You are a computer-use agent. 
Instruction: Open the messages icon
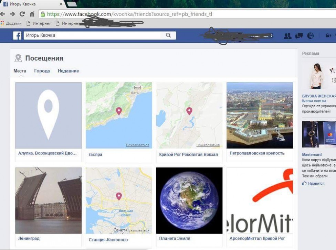(x=299, y=36)
